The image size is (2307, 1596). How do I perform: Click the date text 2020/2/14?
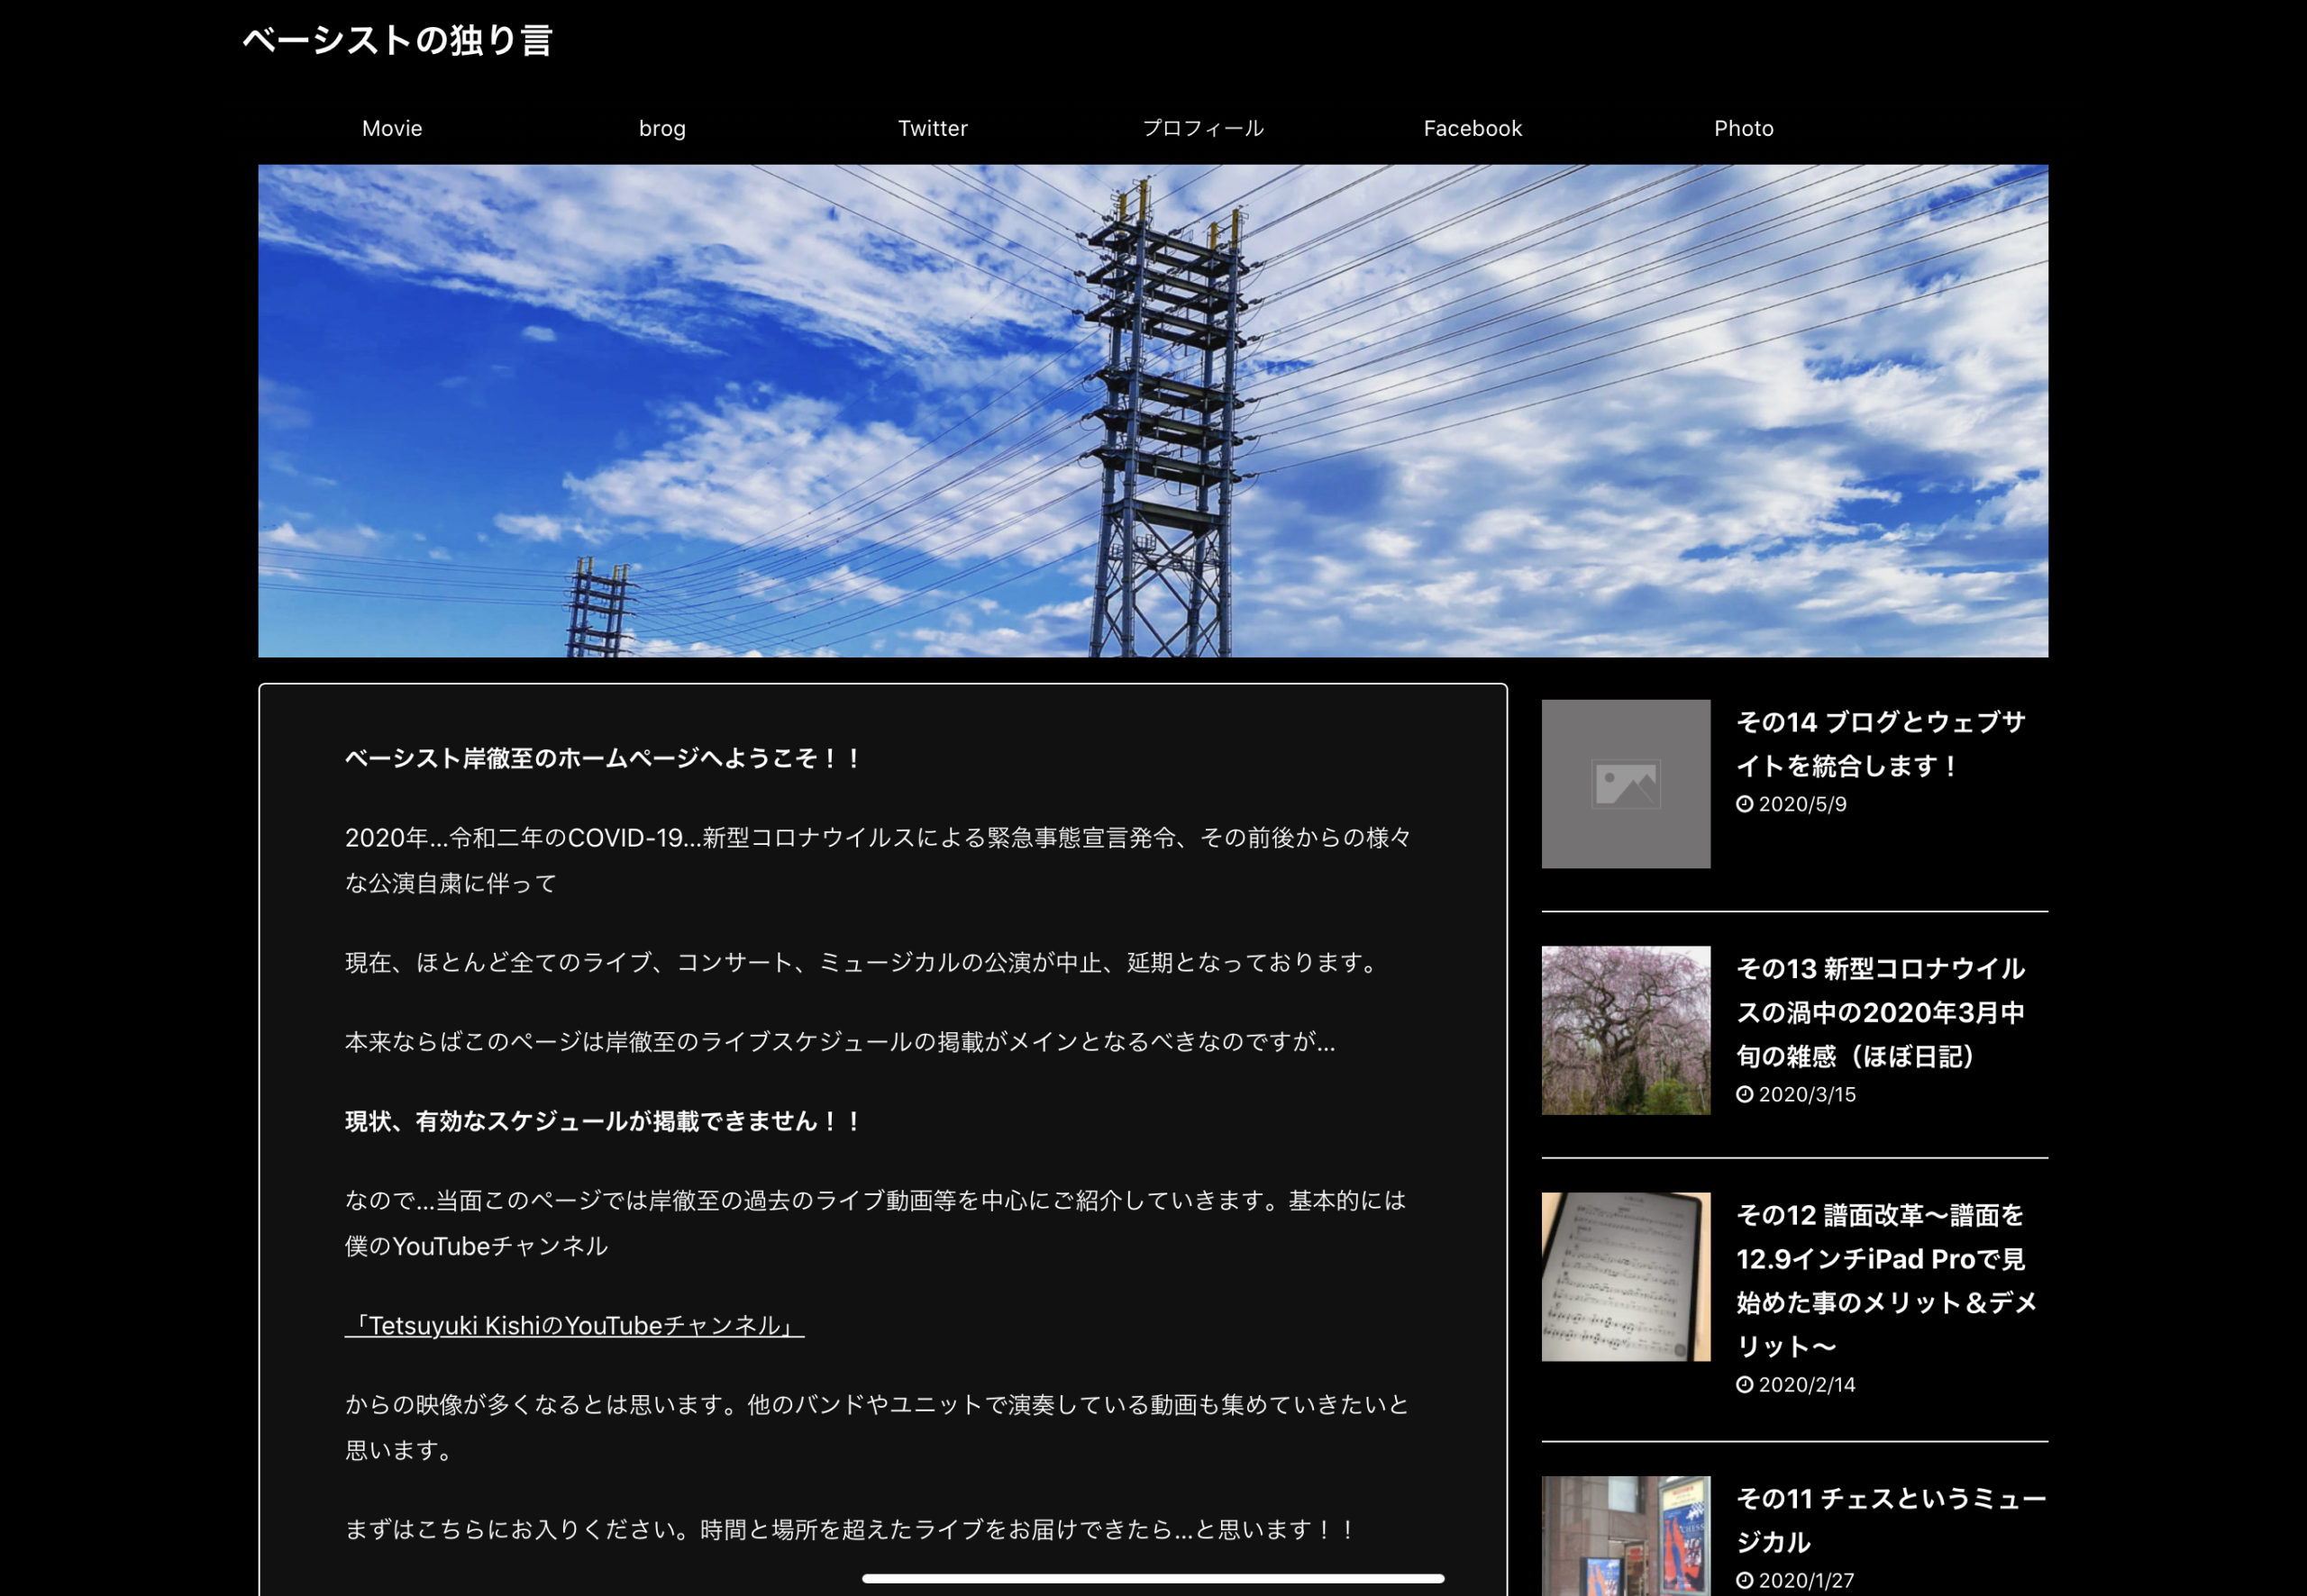click(x=1807, y=1384)
